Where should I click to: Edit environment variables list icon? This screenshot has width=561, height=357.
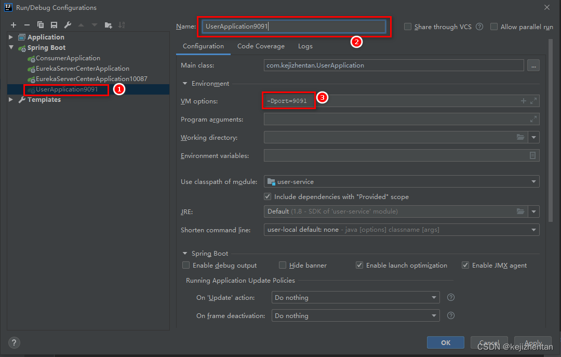tap(533, 155)
